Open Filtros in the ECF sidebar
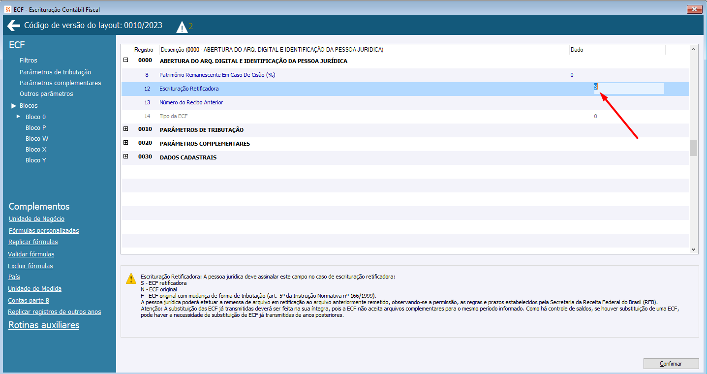707x374 pixels. (x=29, y=61)
